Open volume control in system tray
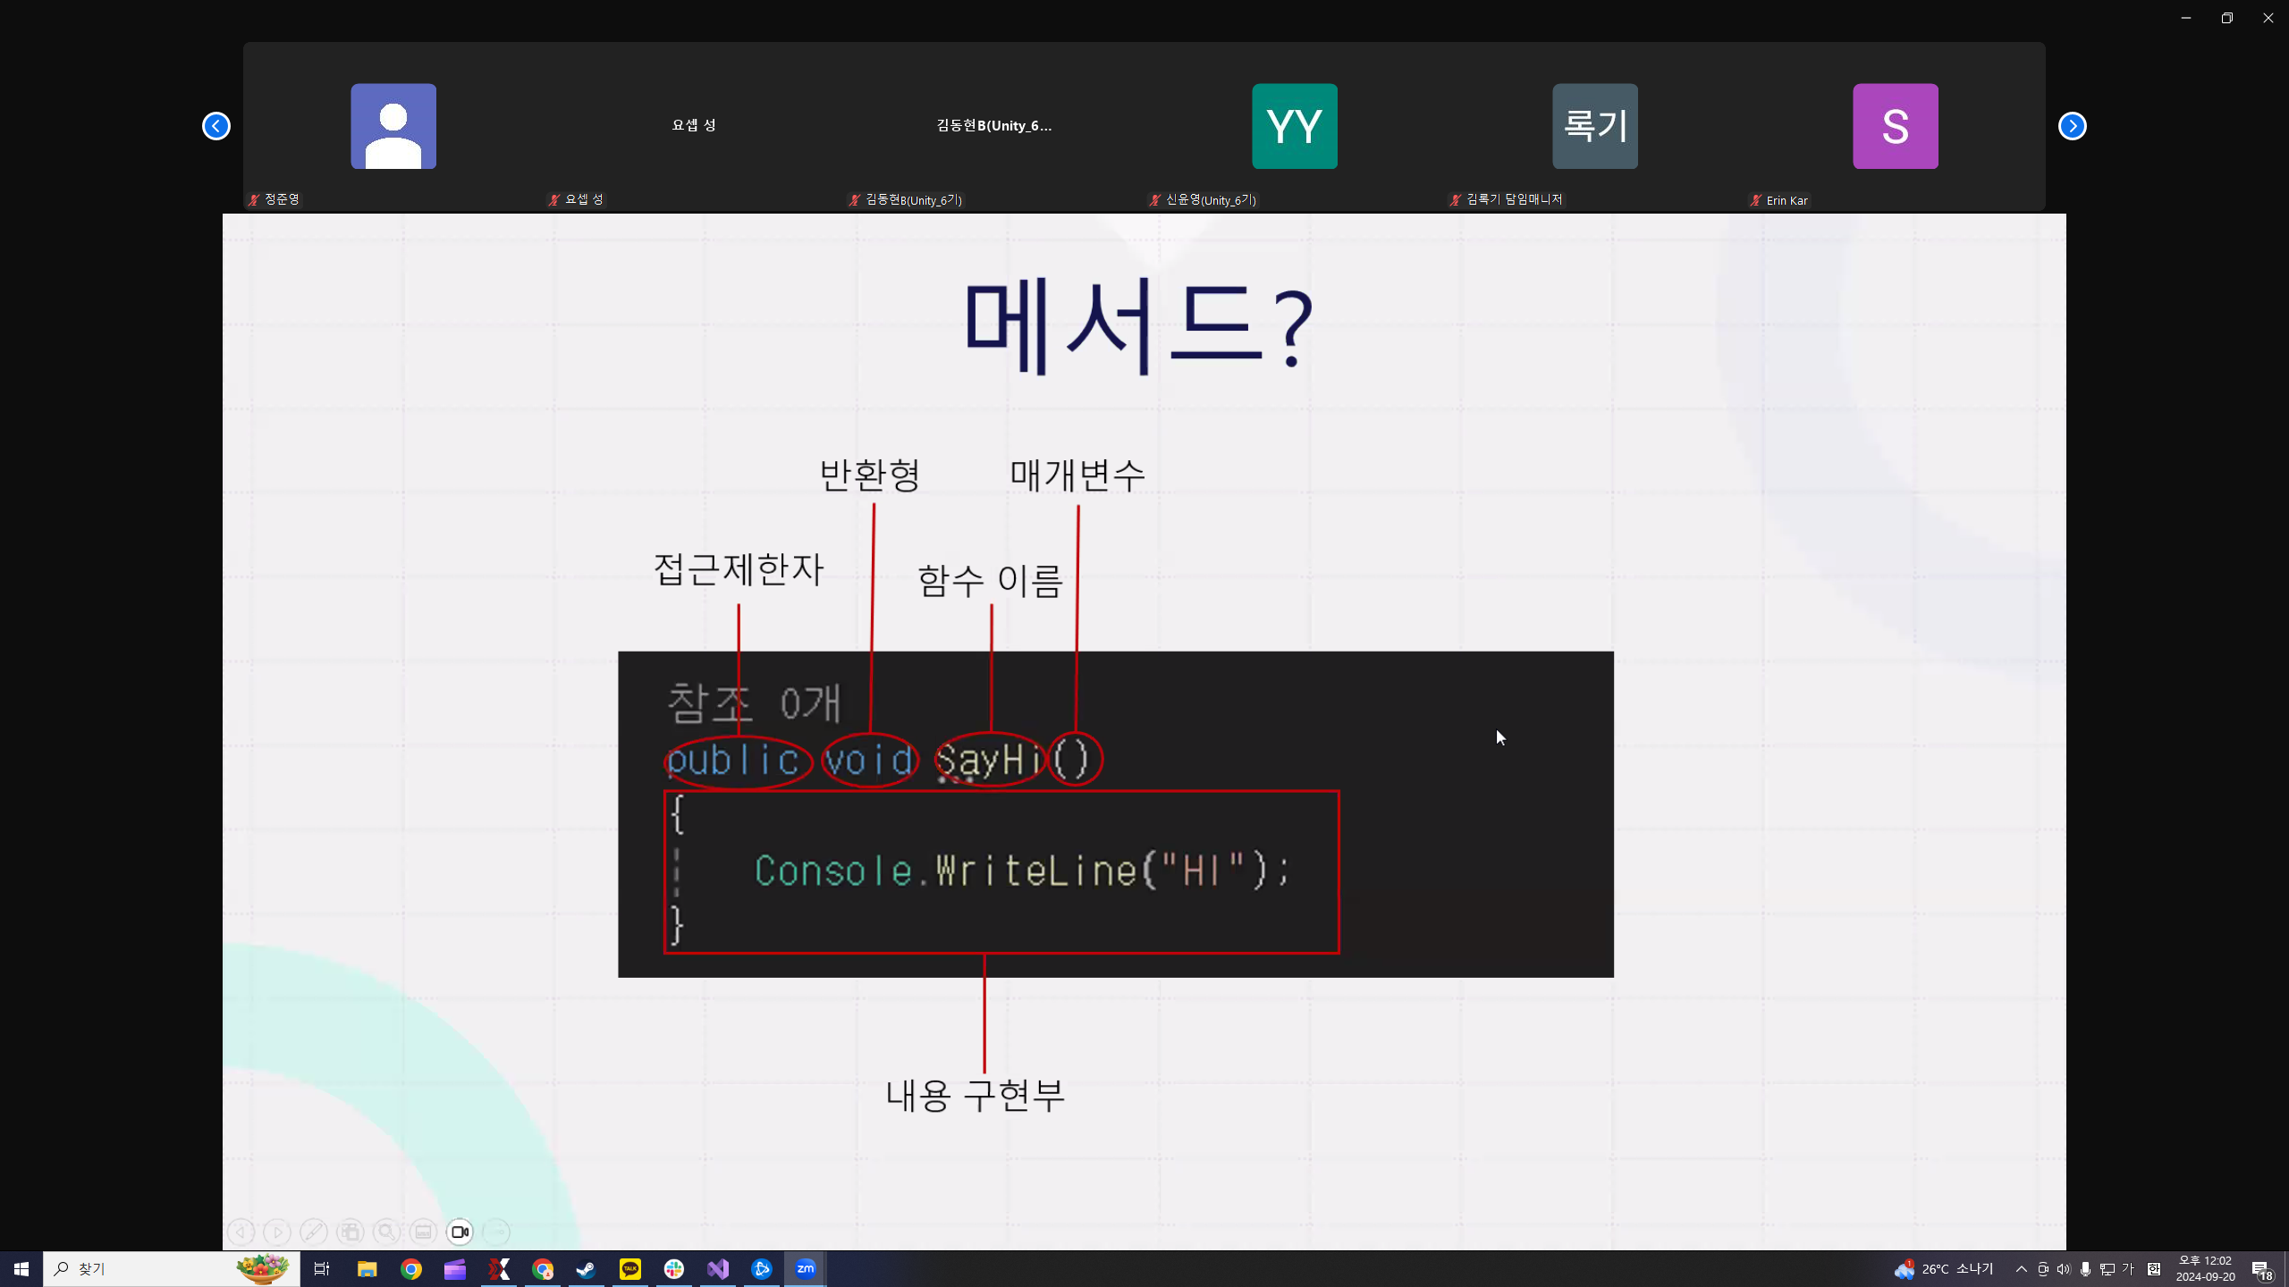The width and height of the screenshot is (2289, 1287). (x=2064, y=1269)
